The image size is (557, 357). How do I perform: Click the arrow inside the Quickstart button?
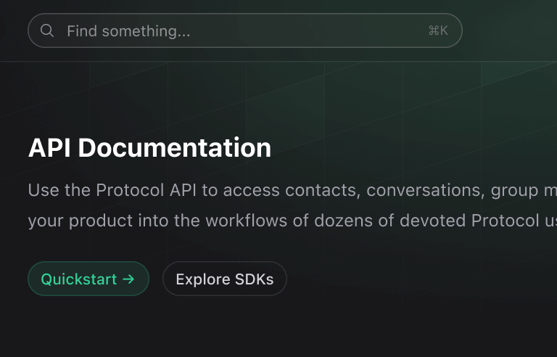click(128, 279)
